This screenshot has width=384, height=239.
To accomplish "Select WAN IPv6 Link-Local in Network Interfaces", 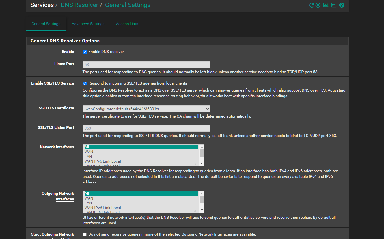I will coord(141,161).
